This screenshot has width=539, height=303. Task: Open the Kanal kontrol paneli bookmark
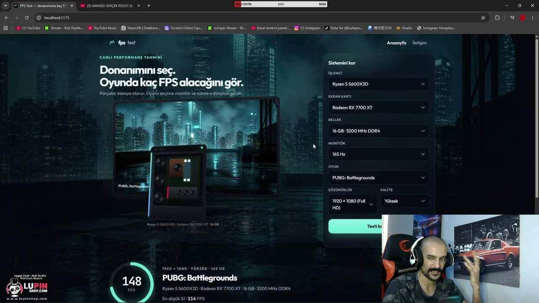coord(270,28)
